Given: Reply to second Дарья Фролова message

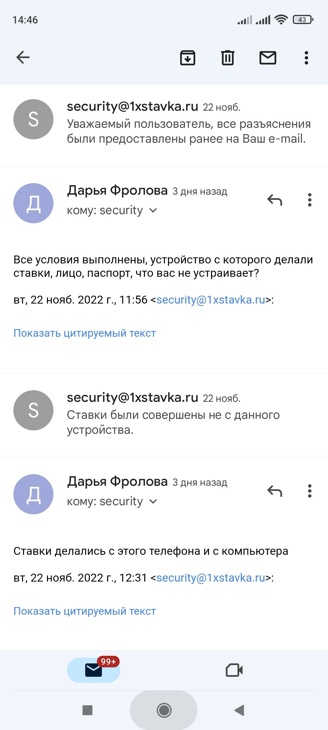Looking at the screenshot, I should tap(275, 491).
